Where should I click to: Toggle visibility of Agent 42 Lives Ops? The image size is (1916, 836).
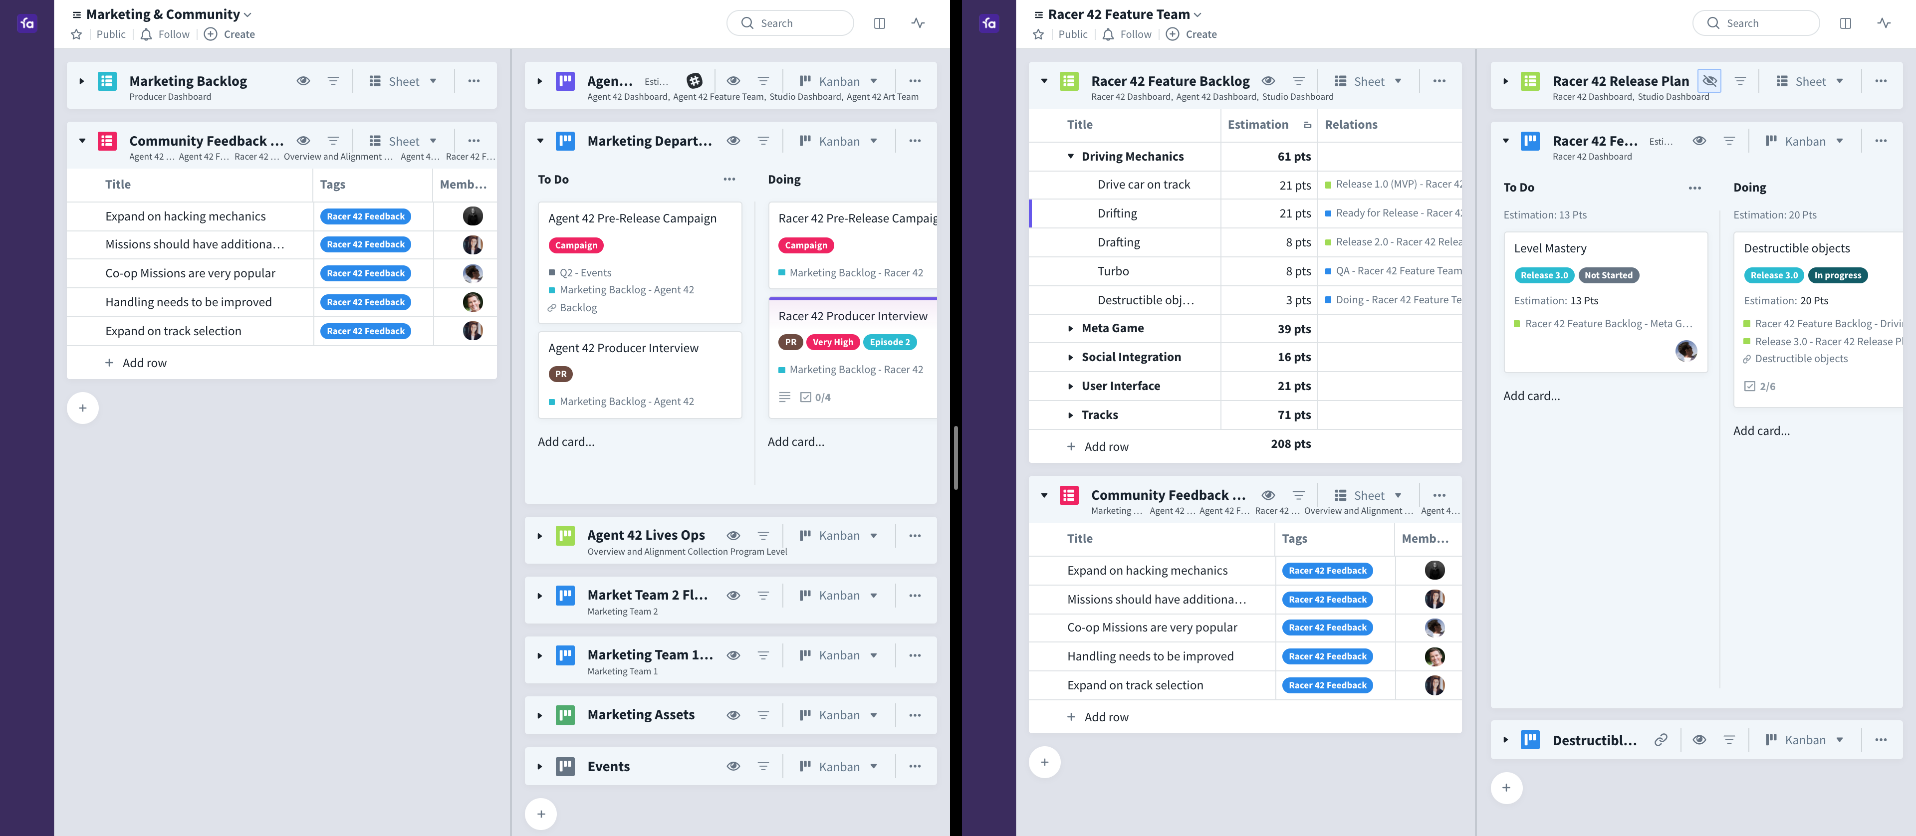point(732,536)
